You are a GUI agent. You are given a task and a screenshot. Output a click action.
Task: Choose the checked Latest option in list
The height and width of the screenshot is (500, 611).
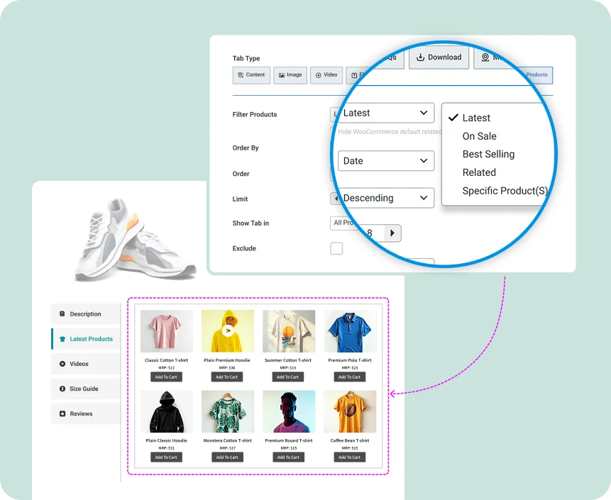[x=475, y=118]
